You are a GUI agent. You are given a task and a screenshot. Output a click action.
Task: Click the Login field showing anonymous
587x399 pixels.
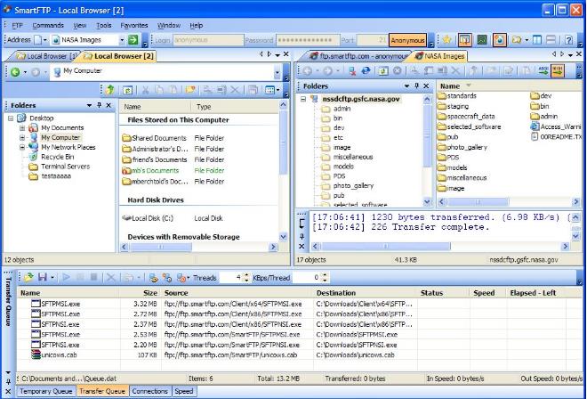point(208,40)
